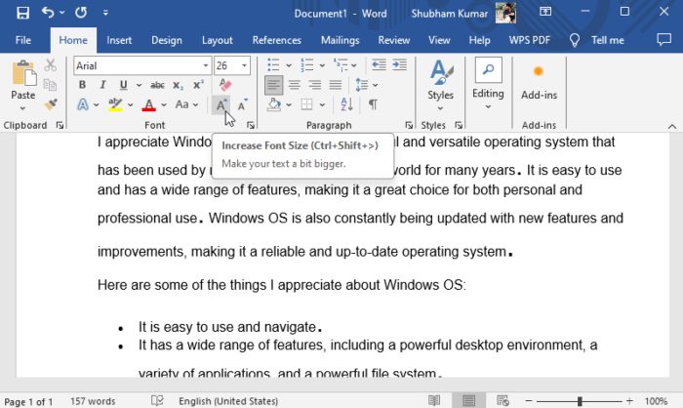Switch to the View tab
The height and width of the screenshot is (408, 683).
(x=439, y=40)
